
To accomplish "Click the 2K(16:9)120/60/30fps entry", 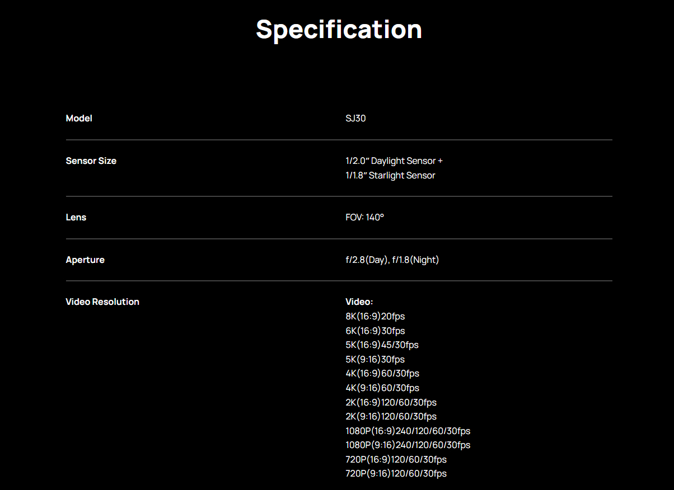I will 391,403.
